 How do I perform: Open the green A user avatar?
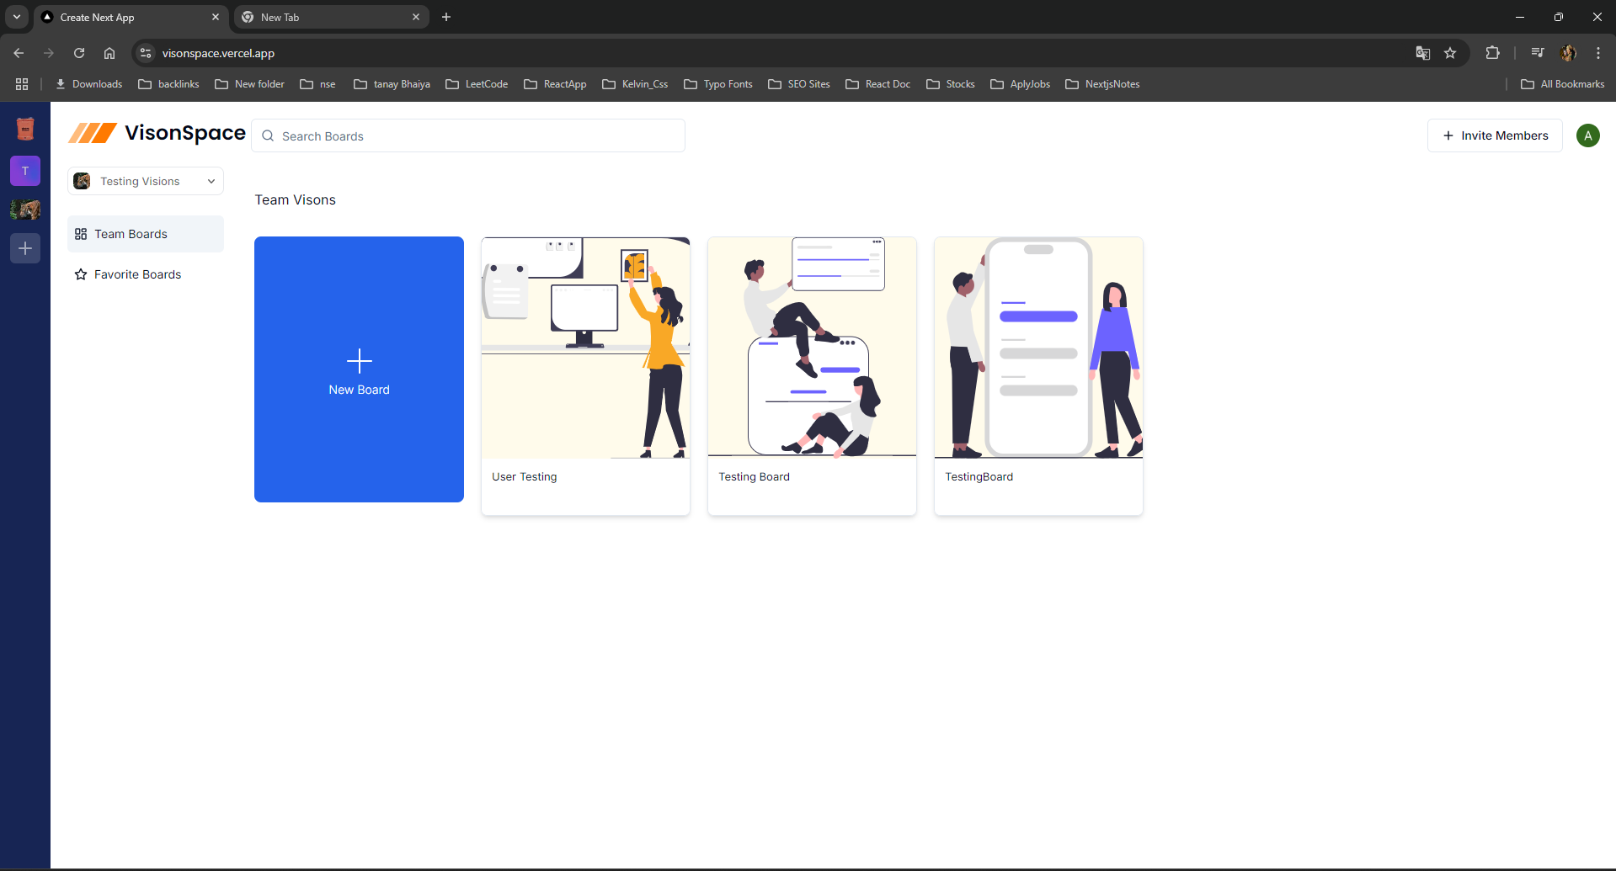click(x=1588, y=135)
